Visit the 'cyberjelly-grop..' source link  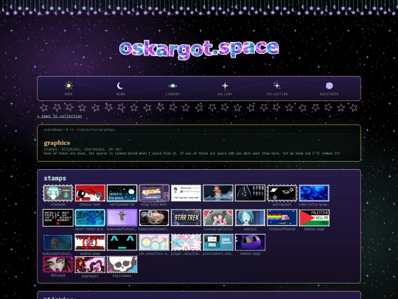pos(314,205)
